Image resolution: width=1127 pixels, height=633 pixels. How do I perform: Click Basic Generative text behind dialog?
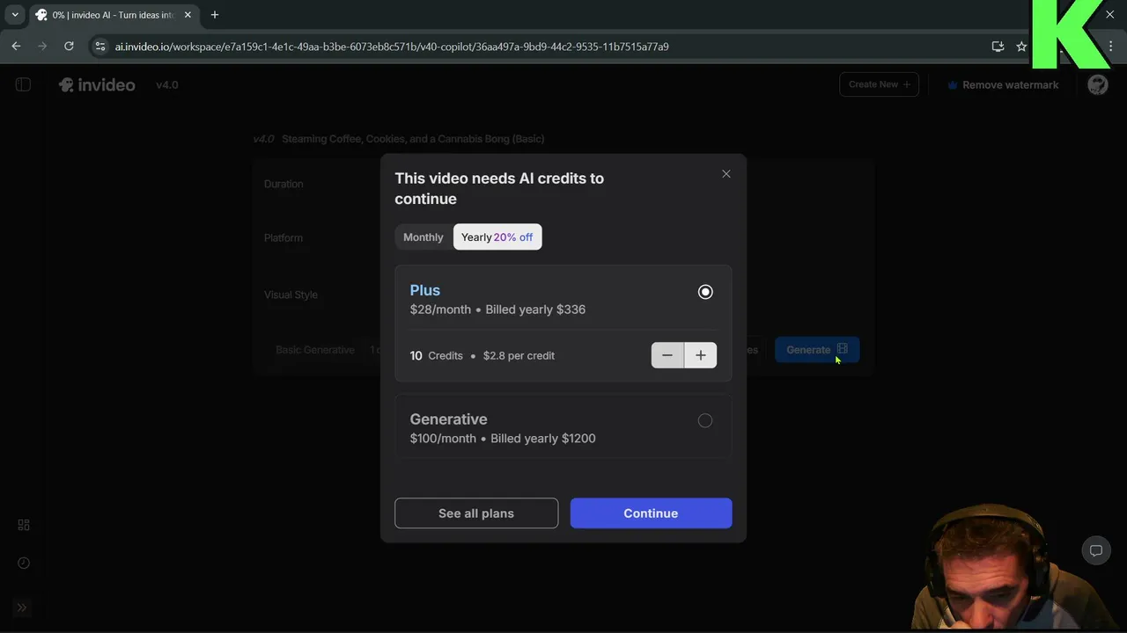[315, 350]
